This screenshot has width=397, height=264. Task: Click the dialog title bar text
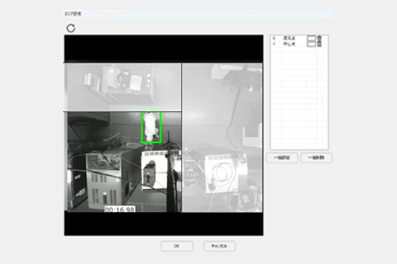pyautogui.click(x=74, y=13)
